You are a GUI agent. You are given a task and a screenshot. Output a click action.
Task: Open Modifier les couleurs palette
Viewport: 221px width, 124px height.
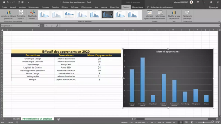[x=32, y=15]
